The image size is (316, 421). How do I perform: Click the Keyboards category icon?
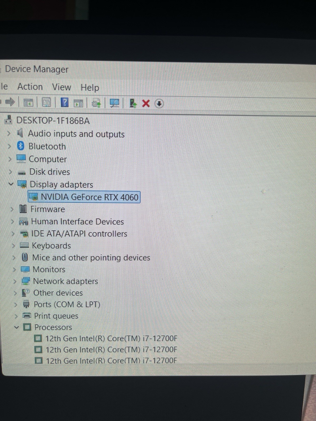(24, 245)
